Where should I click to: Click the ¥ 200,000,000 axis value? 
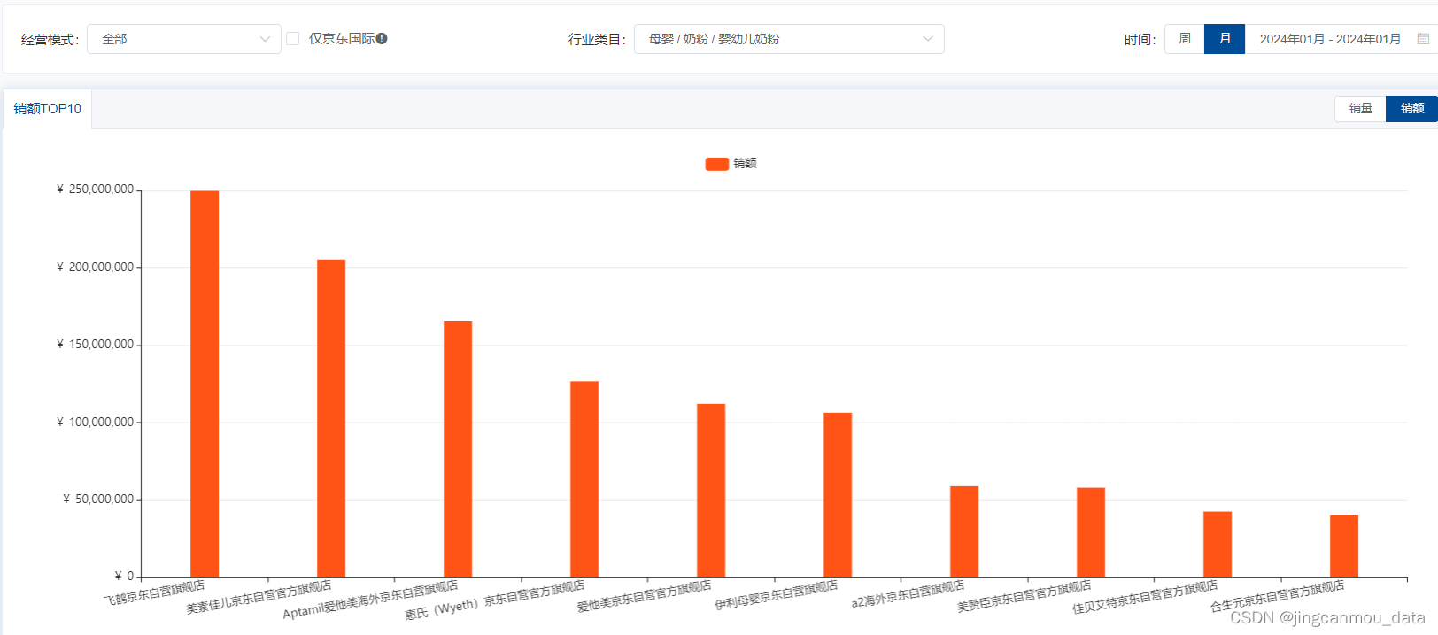tap(96, 267)
